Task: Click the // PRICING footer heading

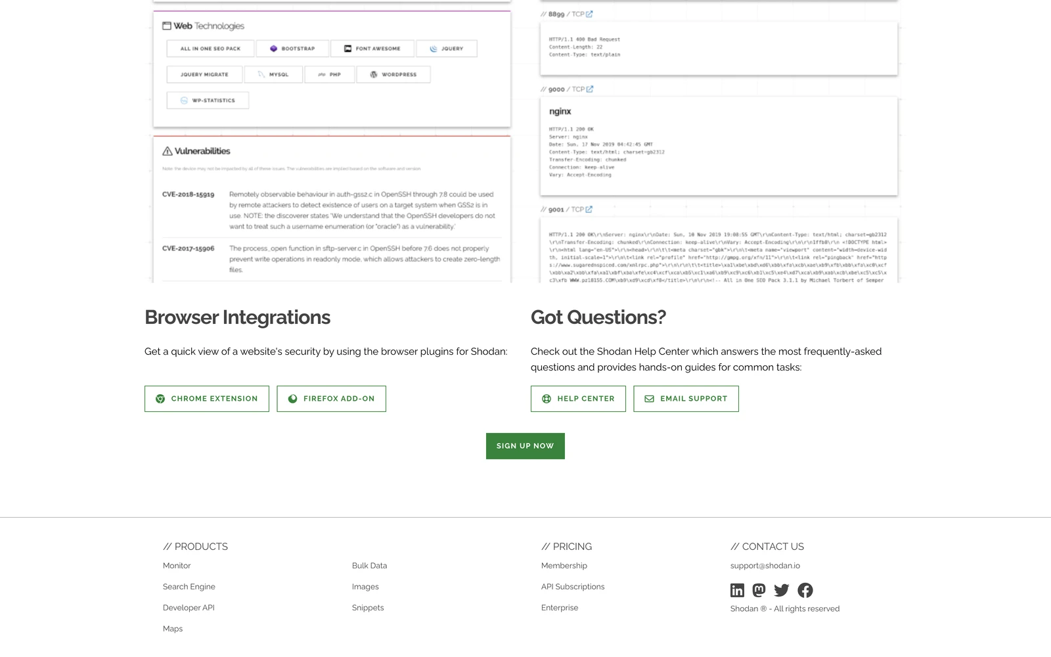Action: [x=567, y=547]
